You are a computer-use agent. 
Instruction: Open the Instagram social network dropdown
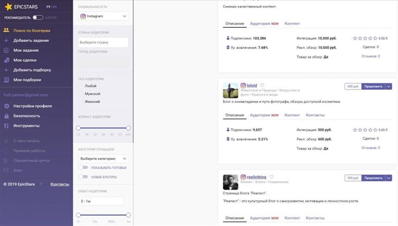(103, 16)
